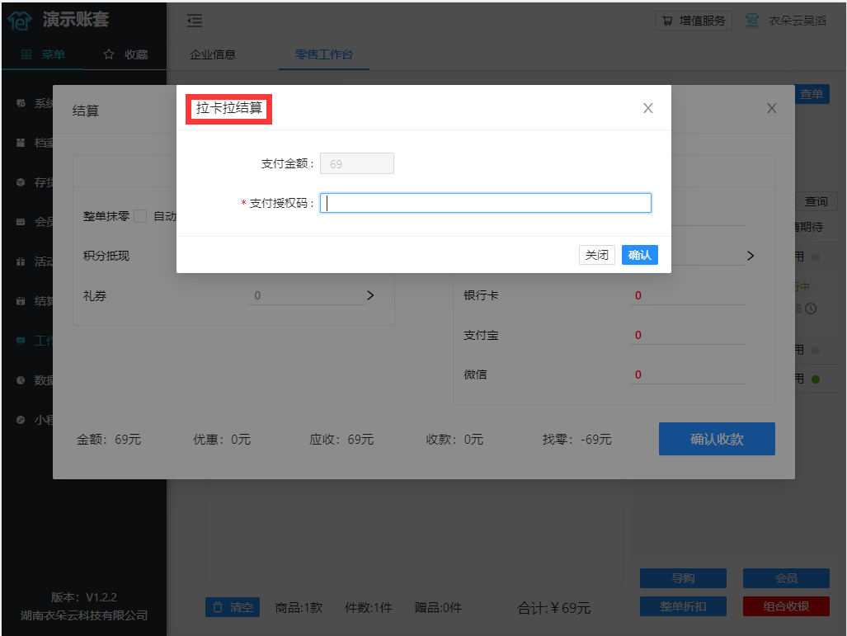Open 增值服务 in the top bar
Image resolution: width=847 pixels, height=636 pixels.
[x=694, y=21]
